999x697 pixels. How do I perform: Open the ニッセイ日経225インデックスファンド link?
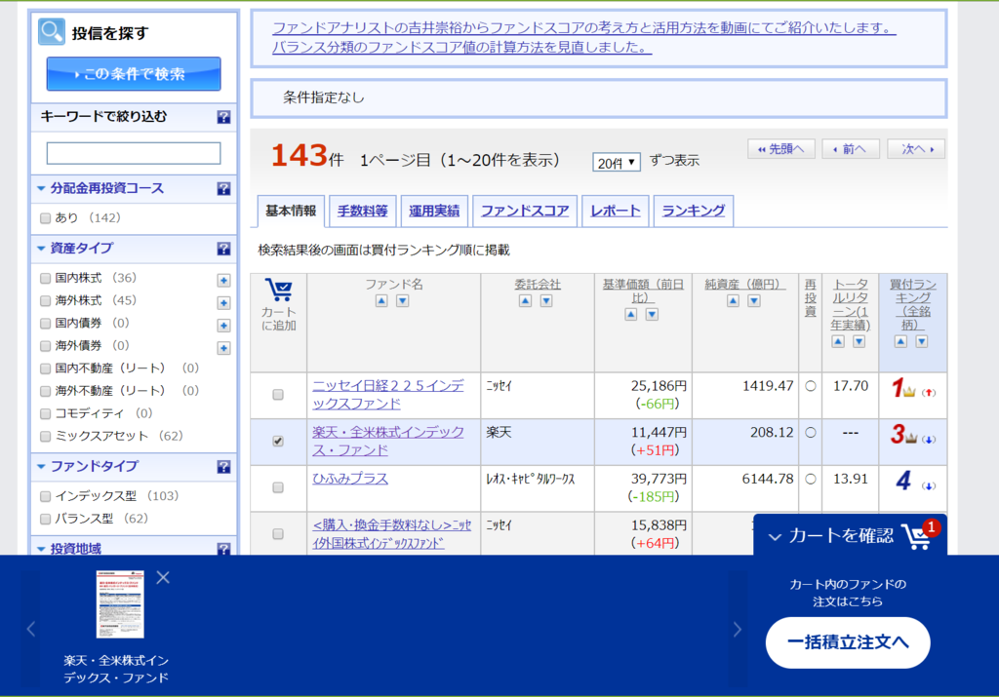(x=388, y=395)
